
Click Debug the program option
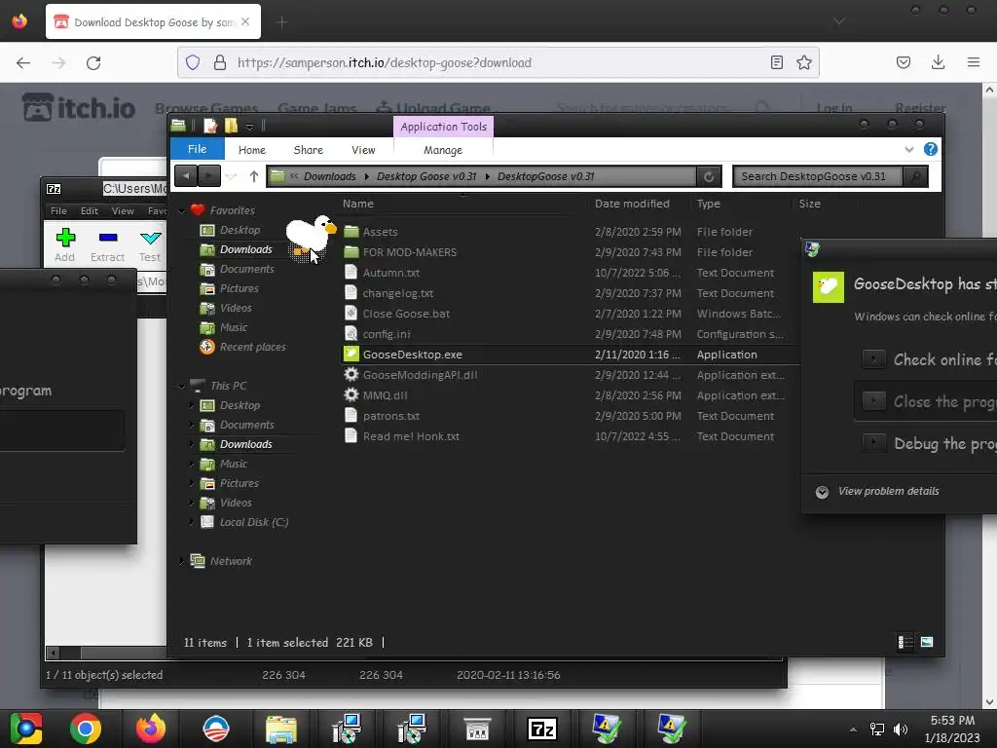[x=928, y=443]
